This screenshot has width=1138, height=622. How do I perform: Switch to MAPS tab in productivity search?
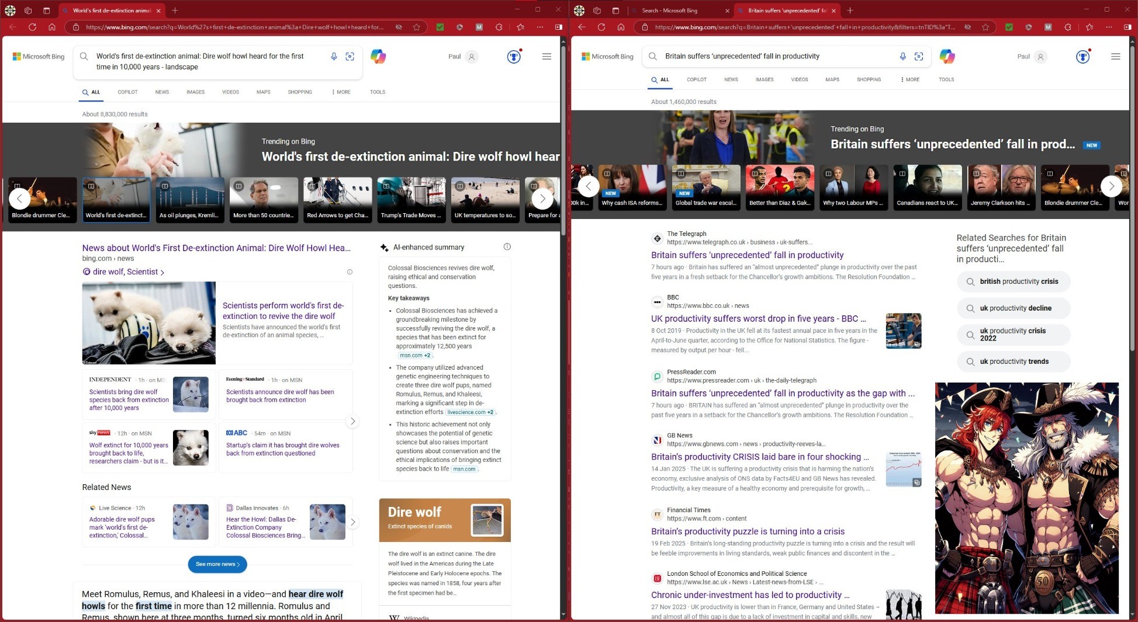pyautogui.click(x=832, y=79)
